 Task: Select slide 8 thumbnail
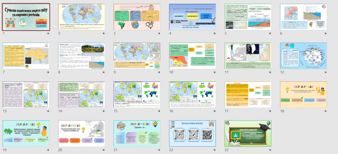pyautogui.click(x=82, y=56)
